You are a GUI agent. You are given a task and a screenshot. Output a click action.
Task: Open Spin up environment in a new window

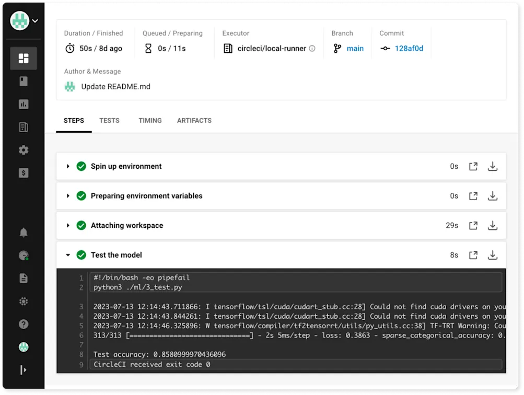pyautogui.click(x=473, y=166)
